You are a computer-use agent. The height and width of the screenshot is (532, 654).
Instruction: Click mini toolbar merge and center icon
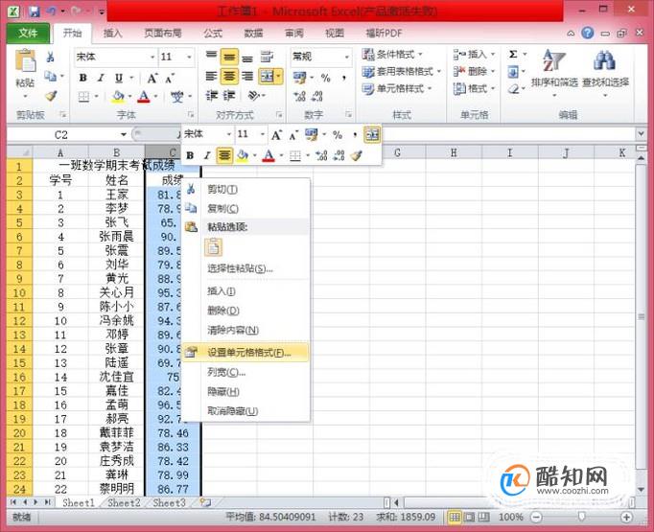click(372, 134)
